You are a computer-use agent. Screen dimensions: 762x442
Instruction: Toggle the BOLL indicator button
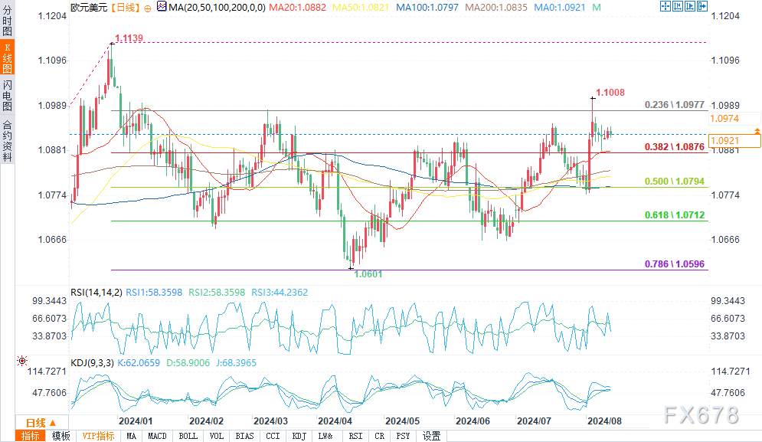point(187,436)
